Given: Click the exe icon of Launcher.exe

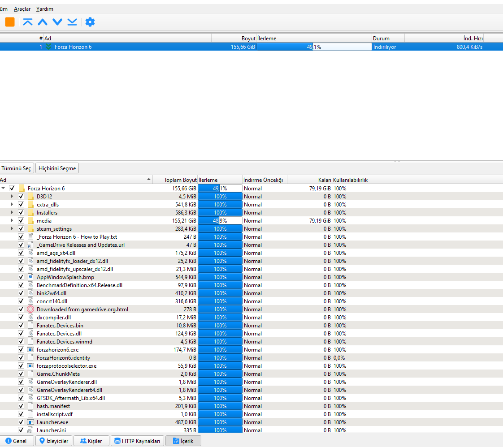Looking at the screenshot, I should pyautogui.click(x=31, y=422).
